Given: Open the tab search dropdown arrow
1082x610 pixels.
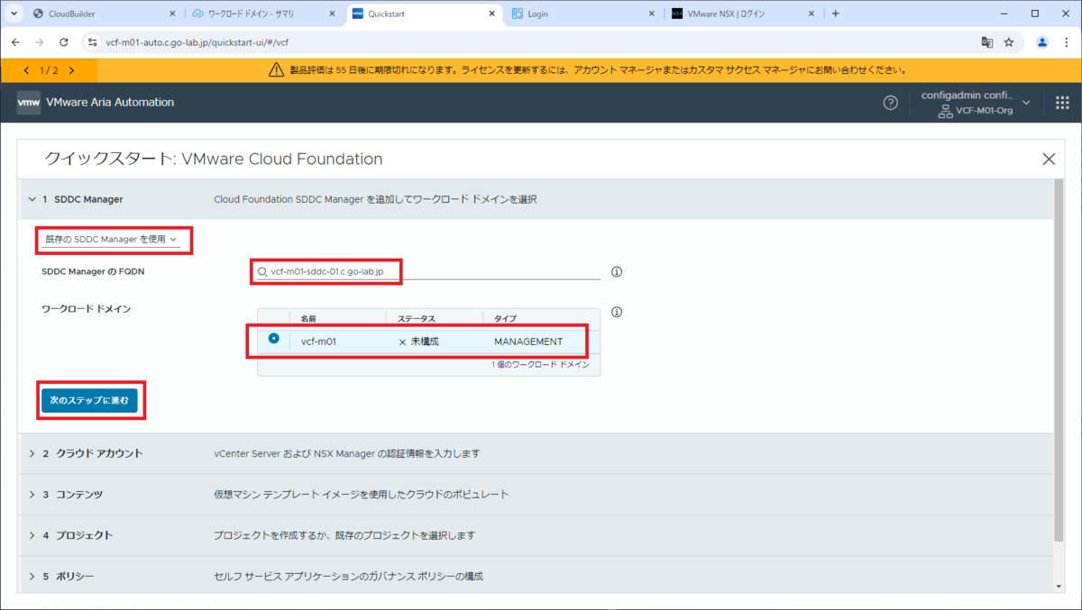Looking at the screenshot, I should [x=14, y=14].
